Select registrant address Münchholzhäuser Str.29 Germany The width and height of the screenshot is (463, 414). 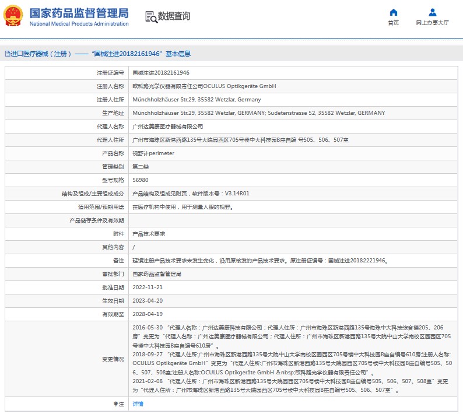tap(197, 100)
